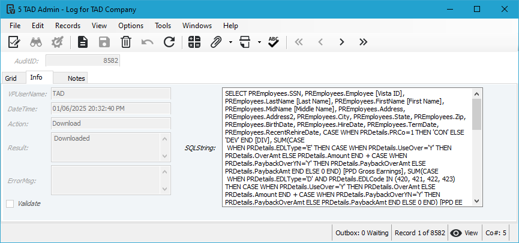Image resolution: width=519 pixels, height=243 pixels.
Task: Maximize the TAD Admin window
Action: click(477, 9)
